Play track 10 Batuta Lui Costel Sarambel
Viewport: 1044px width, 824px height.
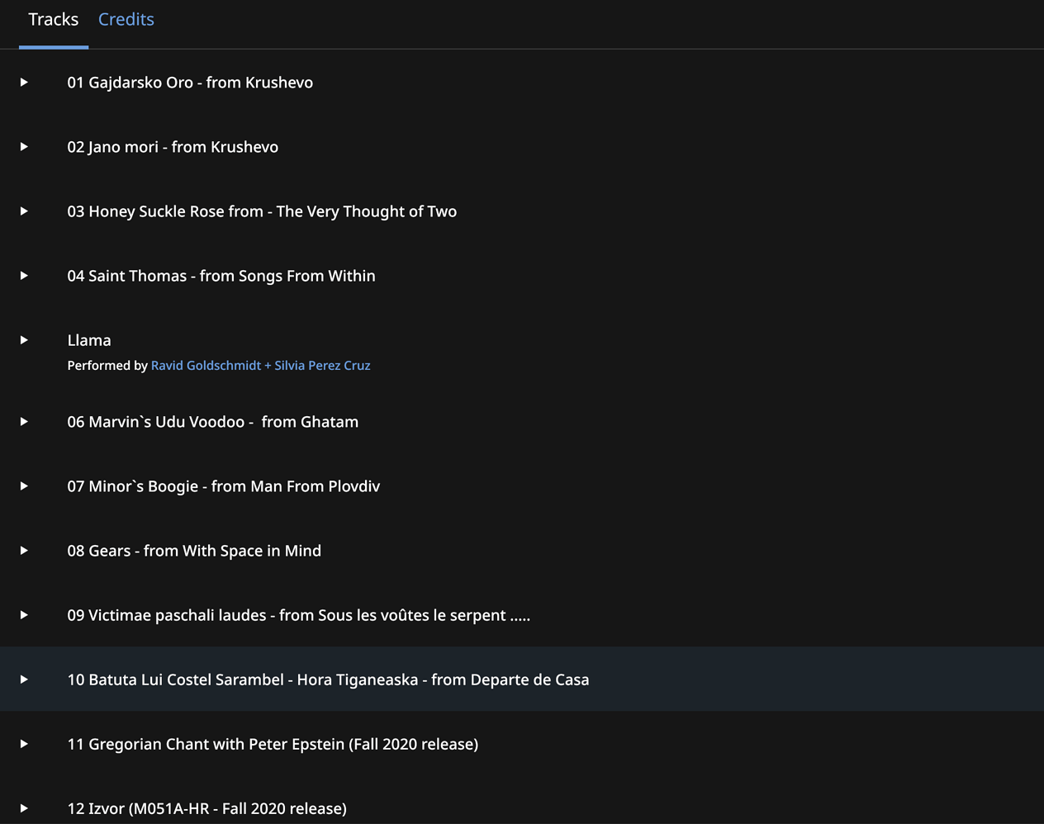coord(24,680)
